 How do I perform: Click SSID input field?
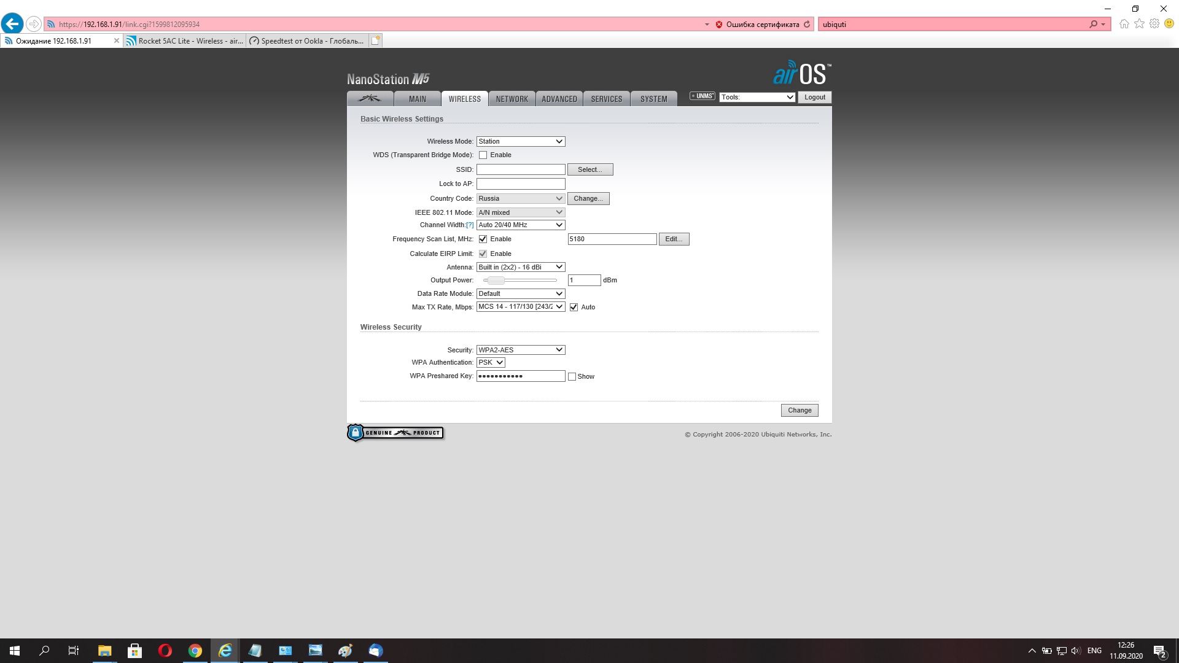tap(521, 169)
